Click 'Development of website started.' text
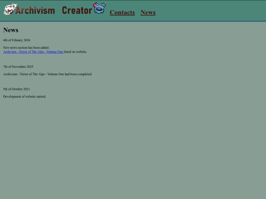Viewport: 266px width, 199px height. pos(25,96)
